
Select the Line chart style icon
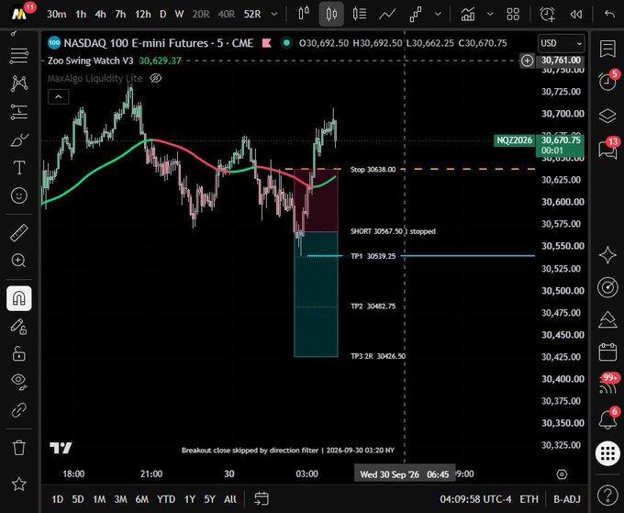387,15
